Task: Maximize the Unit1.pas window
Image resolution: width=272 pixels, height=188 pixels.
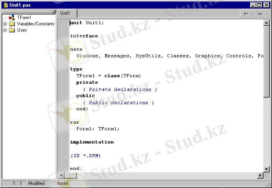Action: click(x=259, y=5)
